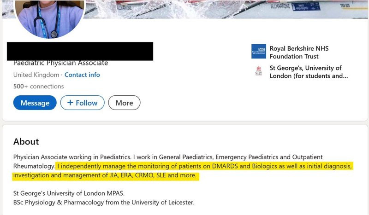Send a message with the Message button

click(x=35, y=103)
